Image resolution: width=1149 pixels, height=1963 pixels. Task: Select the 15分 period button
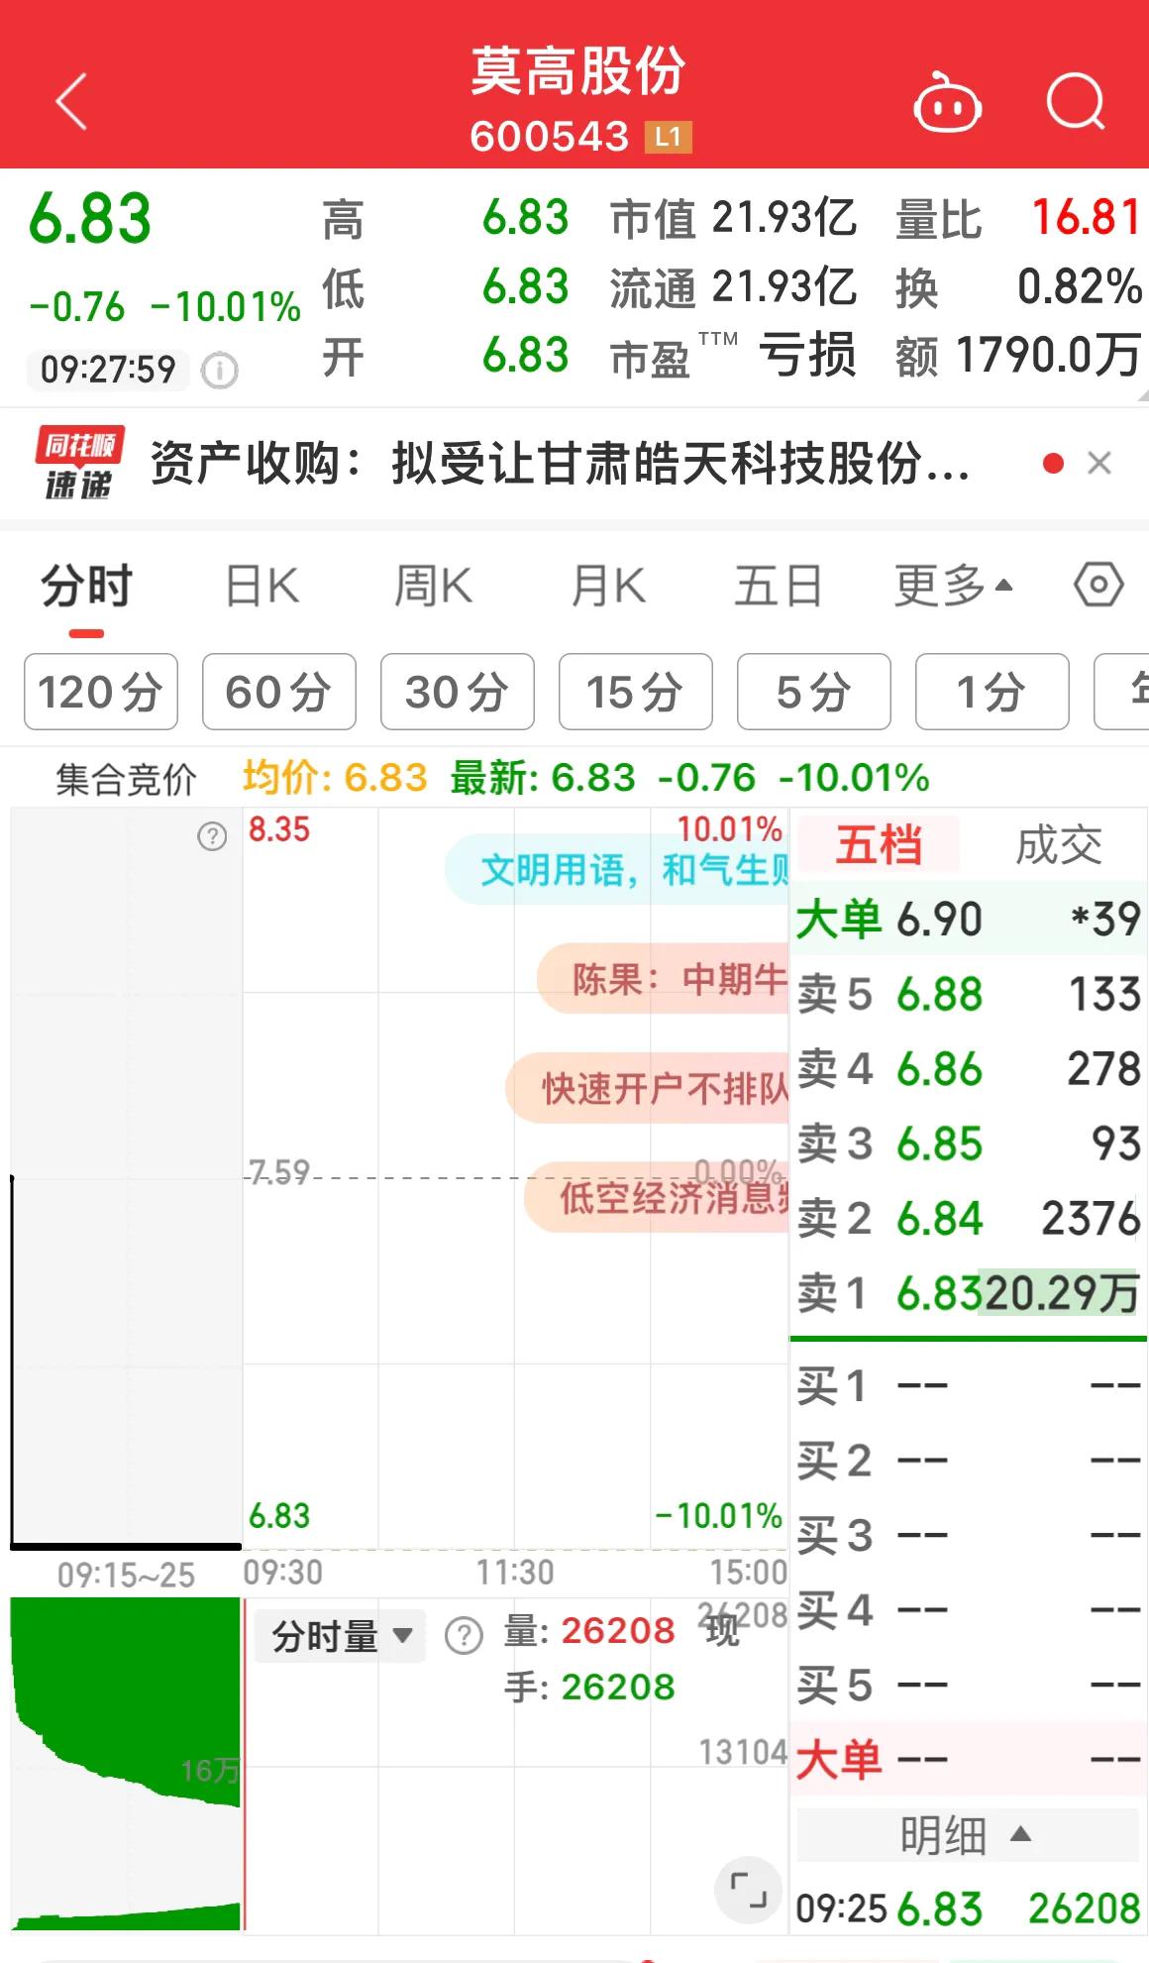[x=636, y=692]
